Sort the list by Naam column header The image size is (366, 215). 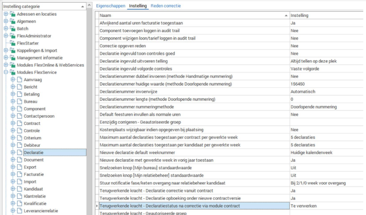tap(192, 15)
